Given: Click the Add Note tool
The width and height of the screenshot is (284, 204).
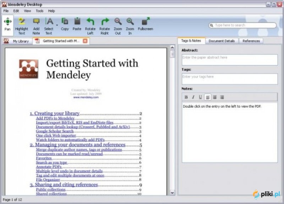Looking at the screenshot, I should click(x=36, y=26).
